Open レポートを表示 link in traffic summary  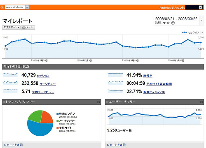coord(14,145)
